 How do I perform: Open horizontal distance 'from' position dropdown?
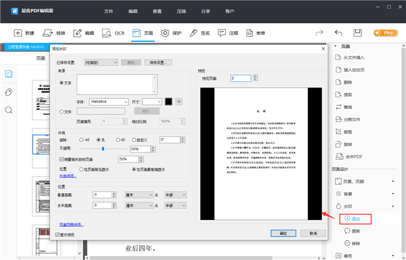tap(175, 205)
